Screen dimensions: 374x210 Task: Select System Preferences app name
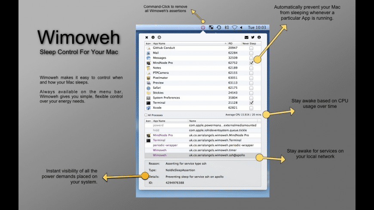166,98
